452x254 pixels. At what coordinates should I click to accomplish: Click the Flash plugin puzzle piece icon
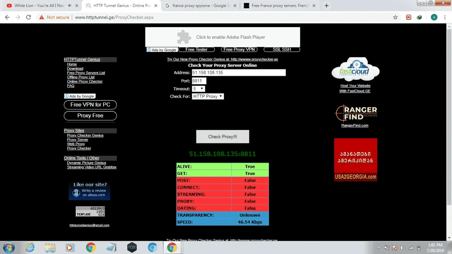[184, 37]
